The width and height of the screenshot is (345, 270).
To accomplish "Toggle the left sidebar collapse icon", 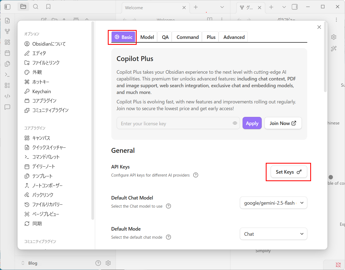I will [8, 7].
